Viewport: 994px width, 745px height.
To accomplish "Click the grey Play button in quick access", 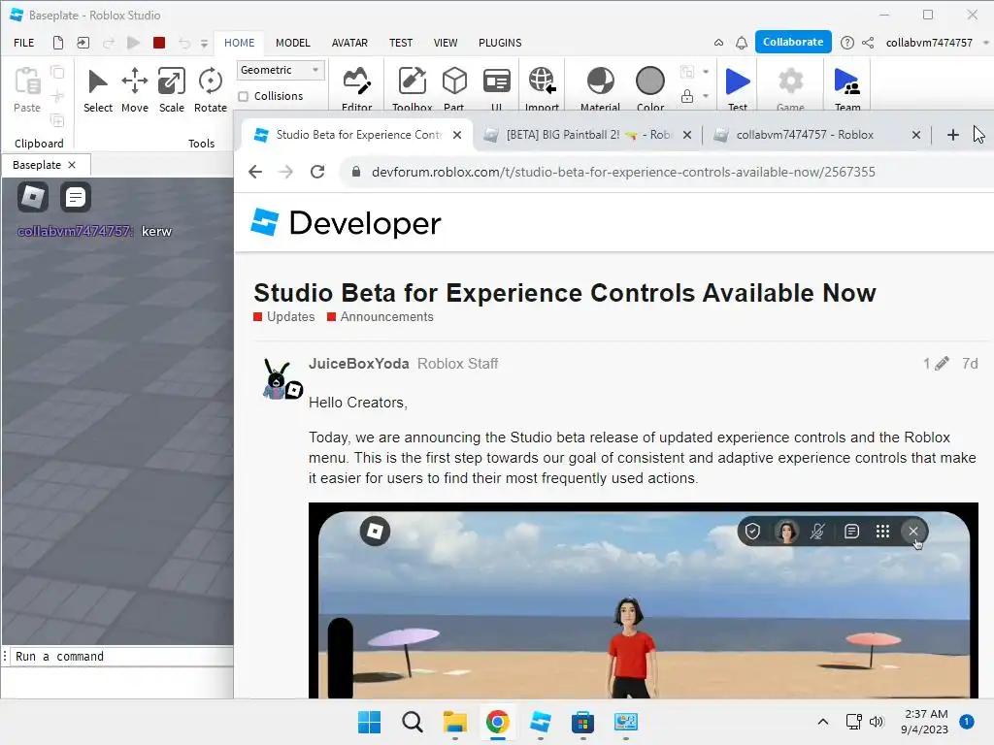I will [x=133, y=43].
